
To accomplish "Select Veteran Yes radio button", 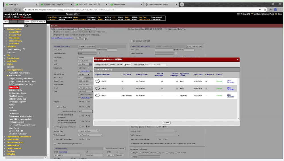I will click(x=80, y=102).
